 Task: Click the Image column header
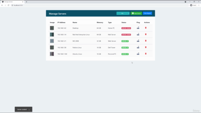click(x=52, y=22)
